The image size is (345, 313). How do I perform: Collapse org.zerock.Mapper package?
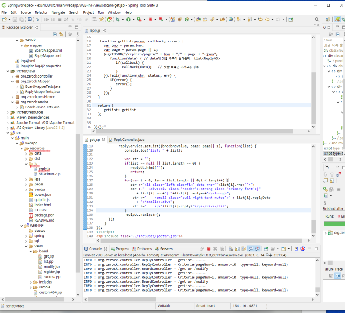(12, 82)
